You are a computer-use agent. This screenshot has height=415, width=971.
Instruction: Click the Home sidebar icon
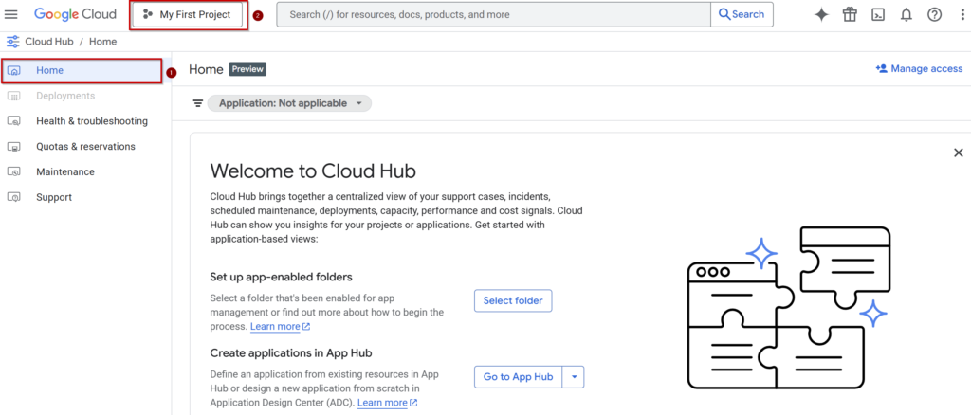point(14,70)
